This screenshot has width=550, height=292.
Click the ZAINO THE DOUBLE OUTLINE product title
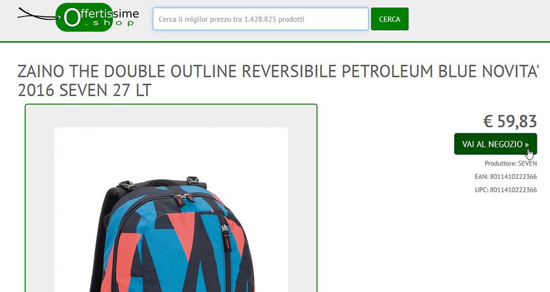coord(277,81)
